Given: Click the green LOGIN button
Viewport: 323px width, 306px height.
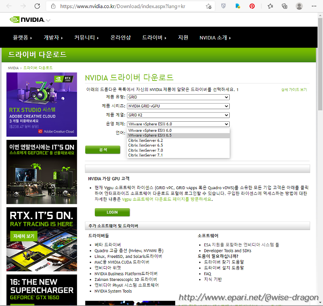Looking at the screenshot, I should [112, 212].
